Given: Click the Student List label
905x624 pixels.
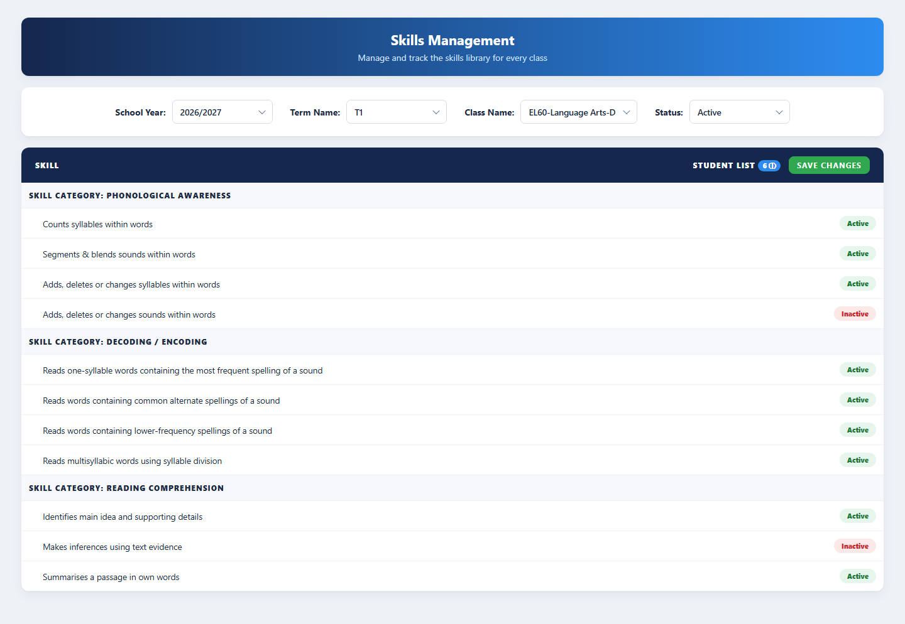Looking at the screenshot, I should [x=723, y=166].
